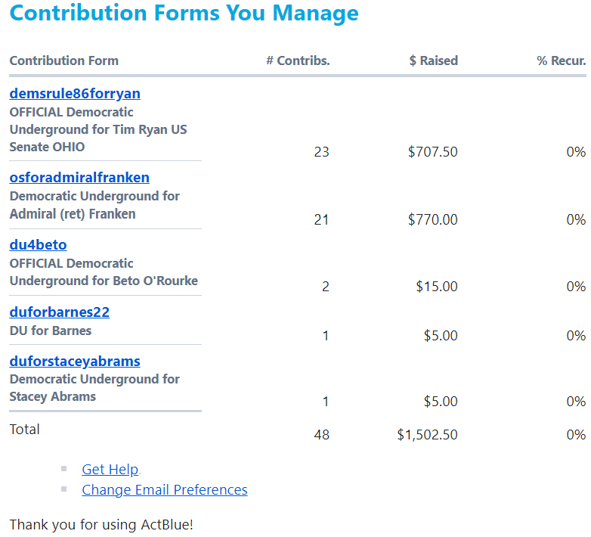Click the Get Help link
The width and height of the screenshot is (591, 537).
click(x=110, y=469)
